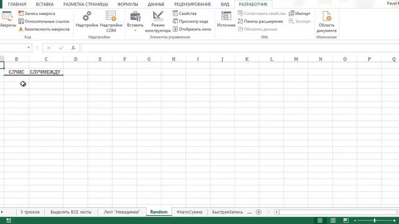Open Надстройки COM add-ins
The height and width of the screenshot is (224, 399).
pyautogui.click(x=111, y=22)
